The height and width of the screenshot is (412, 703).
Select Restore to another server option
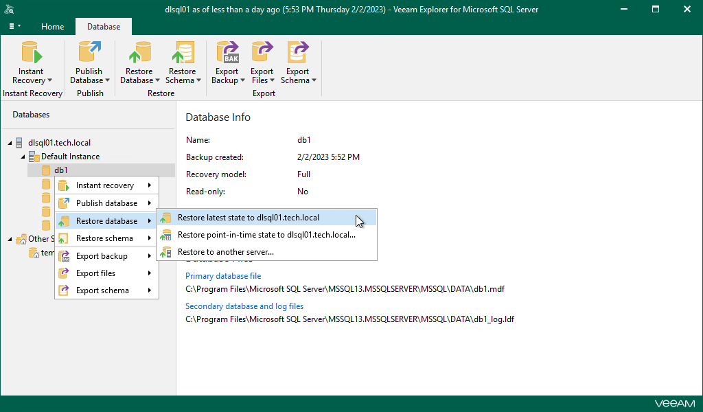pos(267,252)
